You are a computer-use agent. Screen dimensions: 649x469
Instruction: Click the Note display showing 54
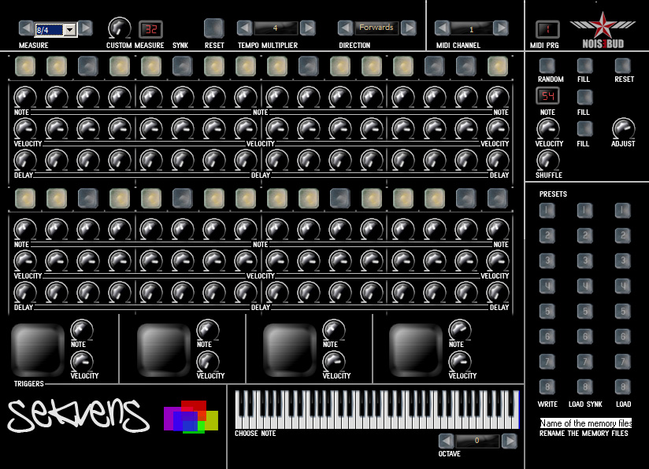point(547,96)
